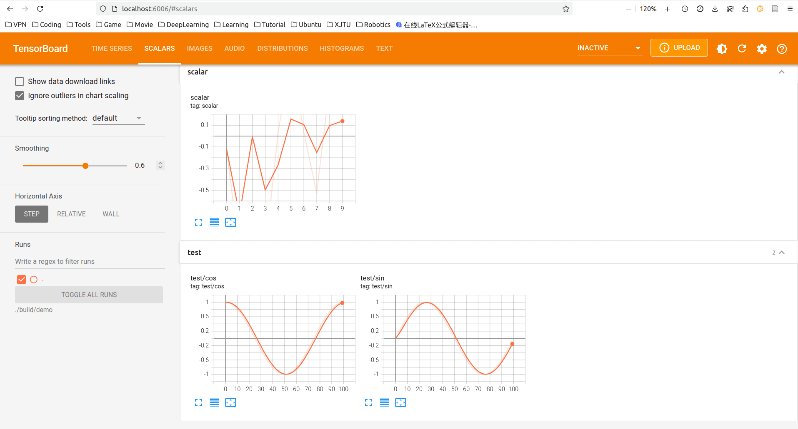Screen dimensions: 798x429
Task: Select the '.' run radio circle
Action: 34,280
